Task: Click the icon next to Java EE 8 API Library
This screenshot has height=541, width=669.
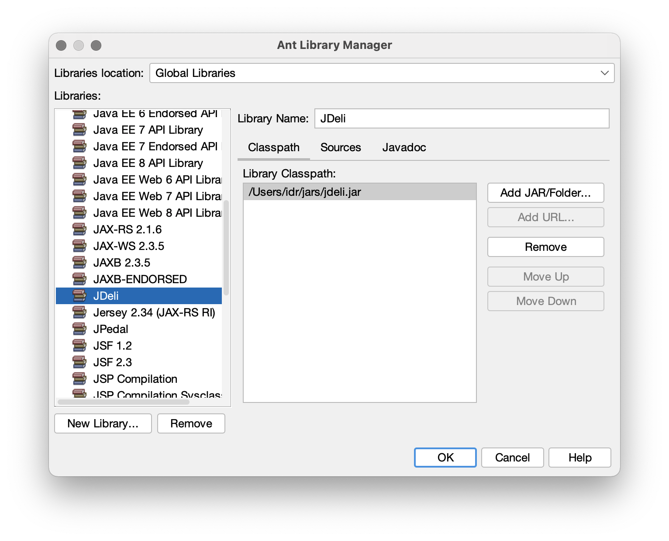Action: tap(80, 163)
